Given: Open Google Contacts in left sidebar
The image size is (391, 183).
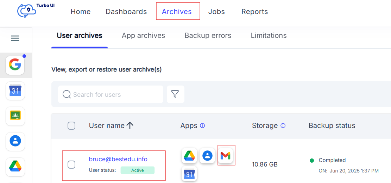Looking at the screenshot, I should click(15, 141).
